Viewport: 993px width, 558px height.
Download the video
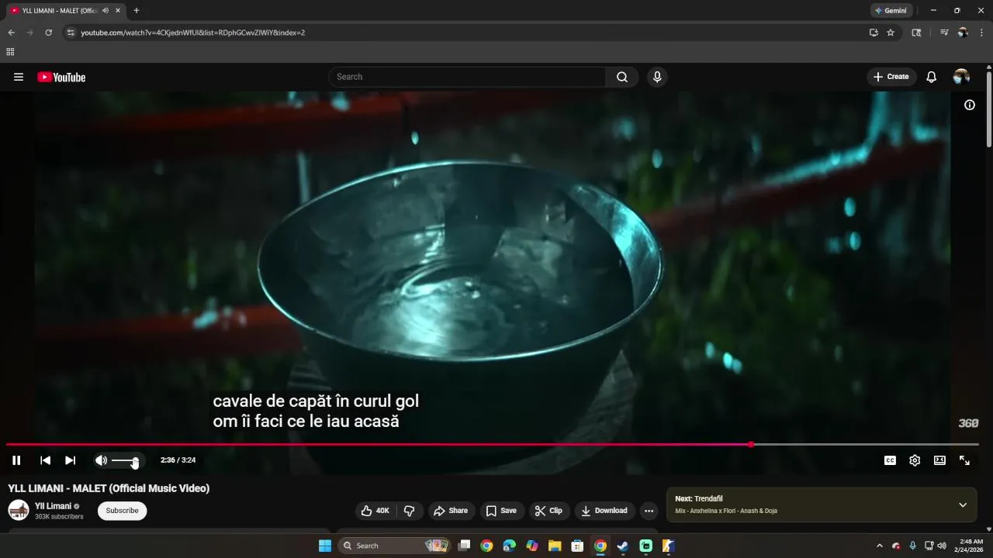click(604, 511)
